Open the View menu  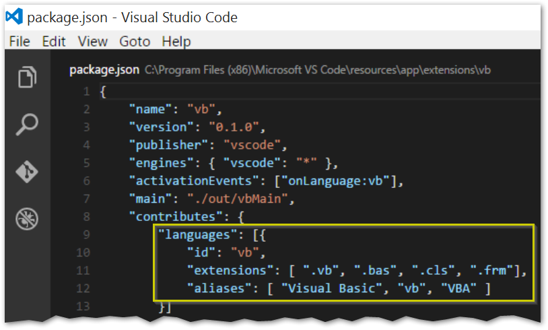coord(93,41)
